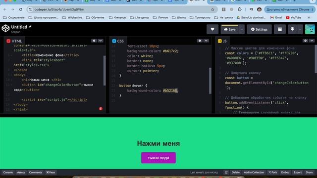Screen dimensions: 317x178
Task: Click the #b5216 hover color value
Action: 170,90
